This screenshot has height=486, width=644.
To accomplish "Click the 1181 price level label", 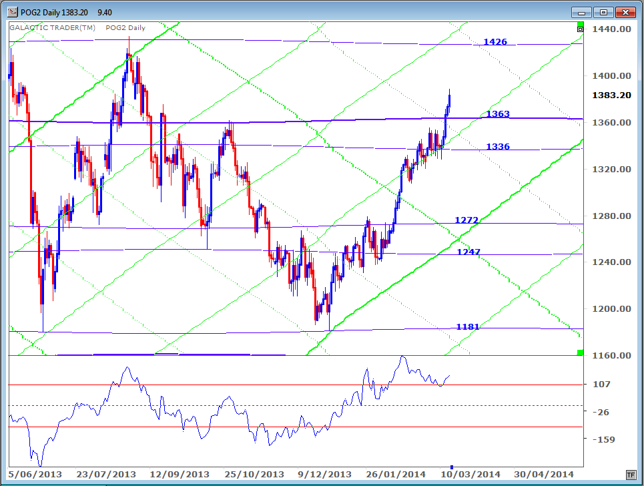I will coord(468,326).
